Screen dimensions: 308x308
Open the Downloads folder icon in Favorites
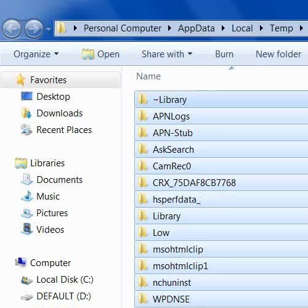point(26,113)
